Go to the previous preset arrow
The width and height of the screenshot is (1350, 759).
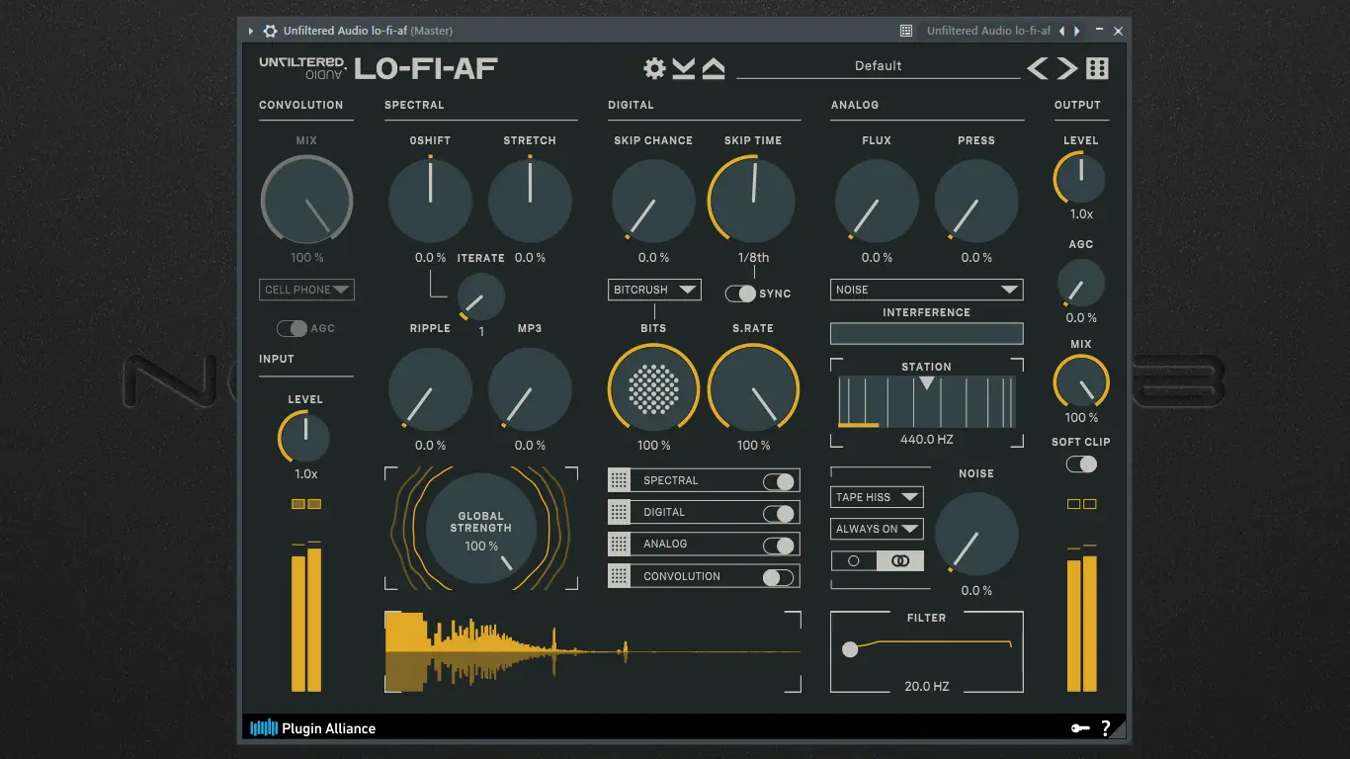1038,68
